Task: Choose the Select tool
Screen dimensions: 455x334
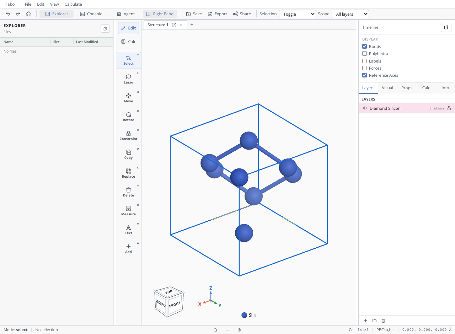Action: [x=128, y=60]
